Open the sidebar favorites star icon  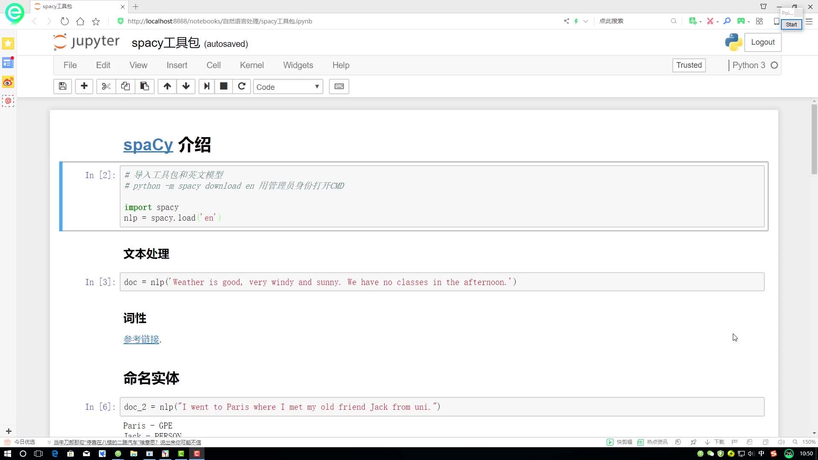[8, 43]
